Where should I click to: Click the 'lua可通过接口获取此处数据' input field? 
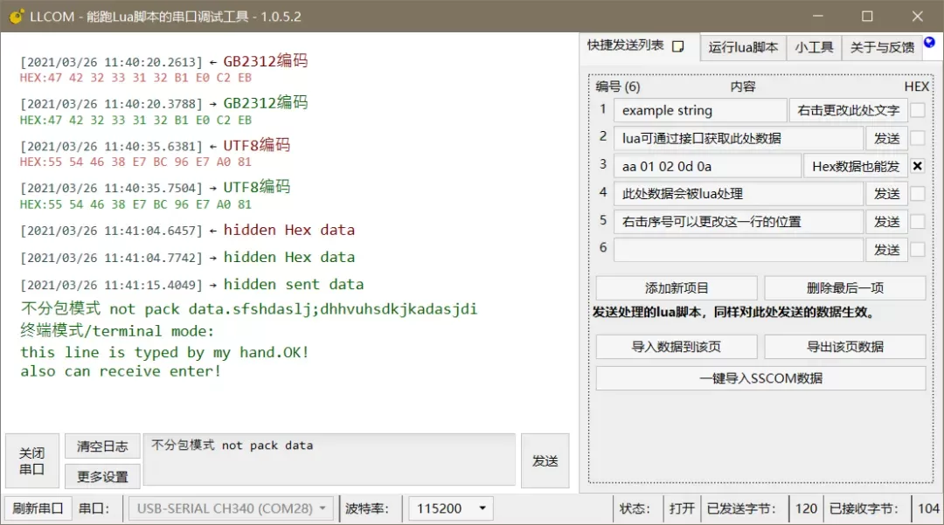(x=739, y=138)
